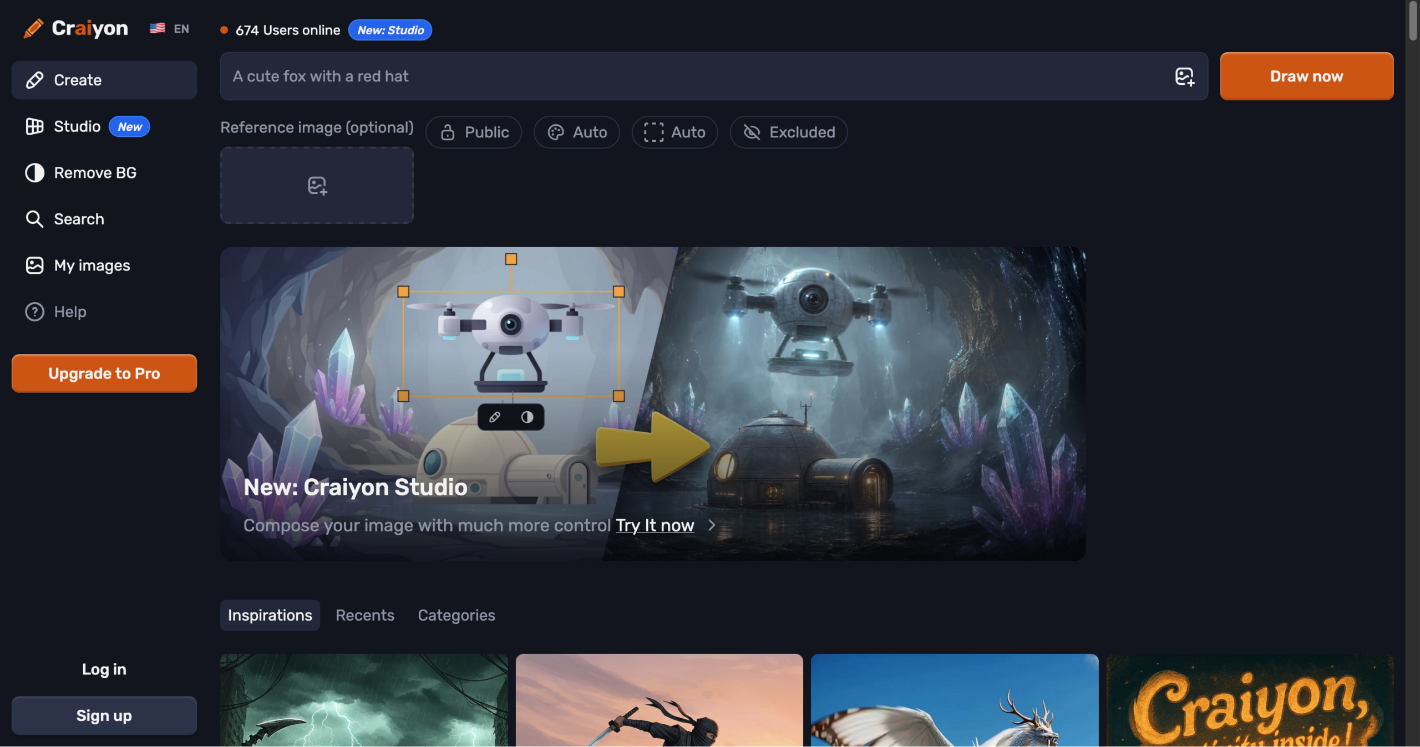Click the Studio grid icon in sidebar
The image size is (1420, 747).
34,126
